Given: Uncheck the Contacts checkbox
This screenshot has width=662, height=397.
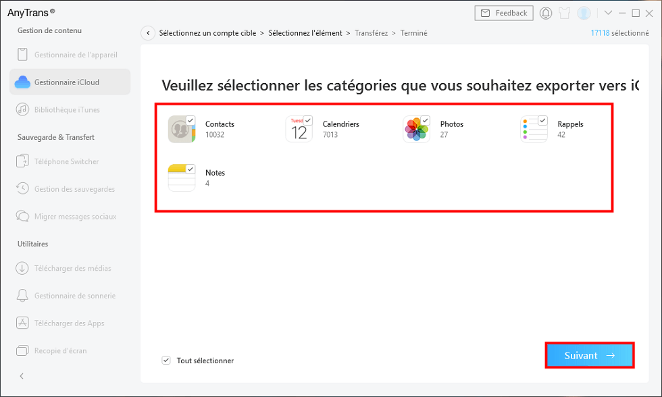Looking at the screenshot, I should pos(190,120).
